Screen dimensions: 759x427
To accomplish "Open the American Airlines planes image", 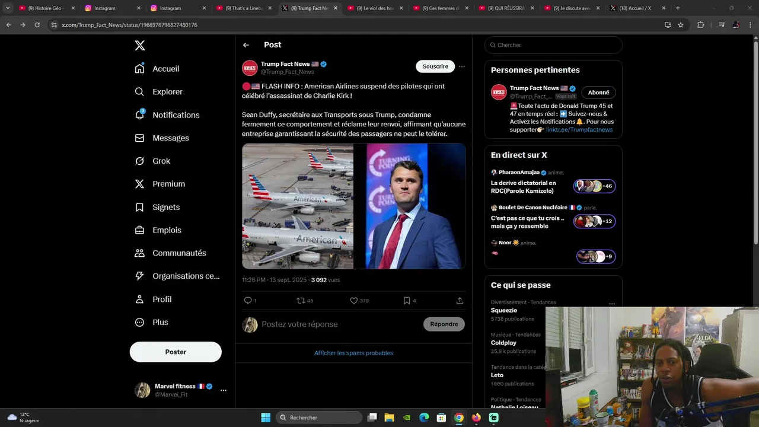I will point(298,206).
